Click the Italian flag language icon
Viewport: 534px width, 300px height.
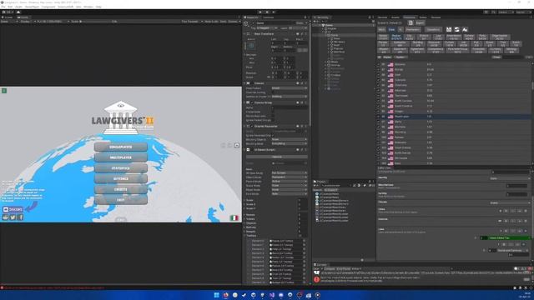[x=234, y=218]
